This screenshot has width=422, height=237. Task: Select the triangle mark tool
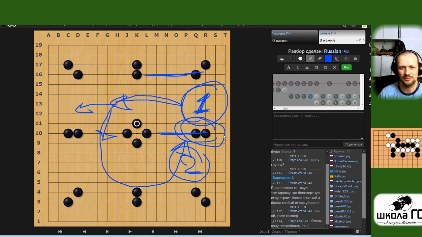307,67
